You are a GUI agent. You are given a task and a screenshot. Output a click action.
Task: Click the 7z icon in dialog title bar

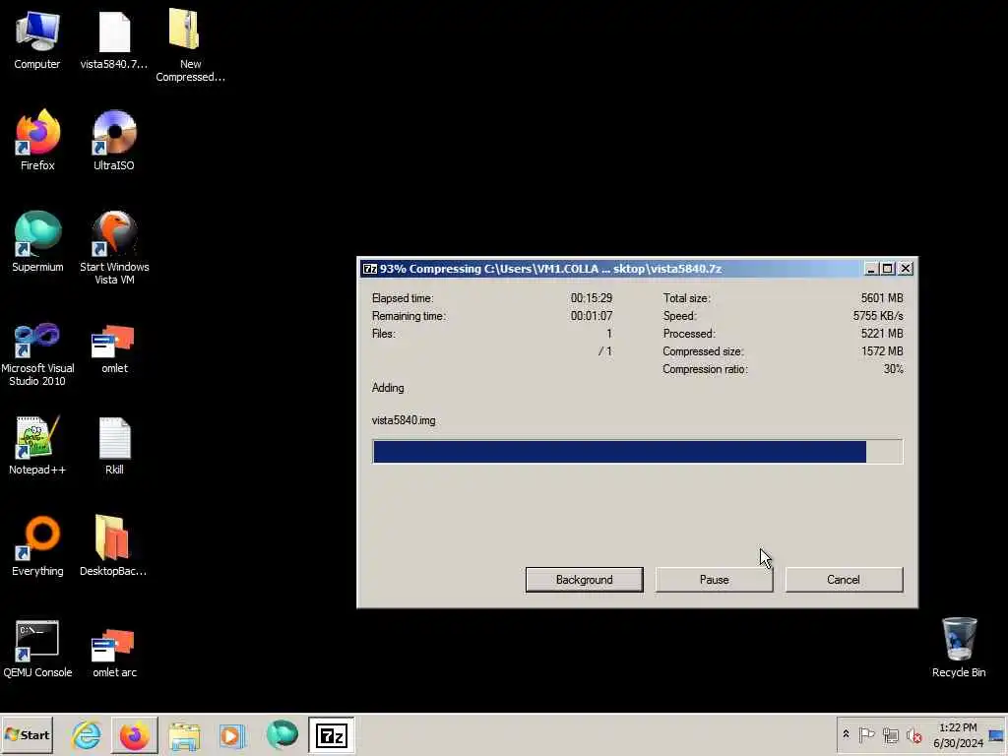click(370, 269)
